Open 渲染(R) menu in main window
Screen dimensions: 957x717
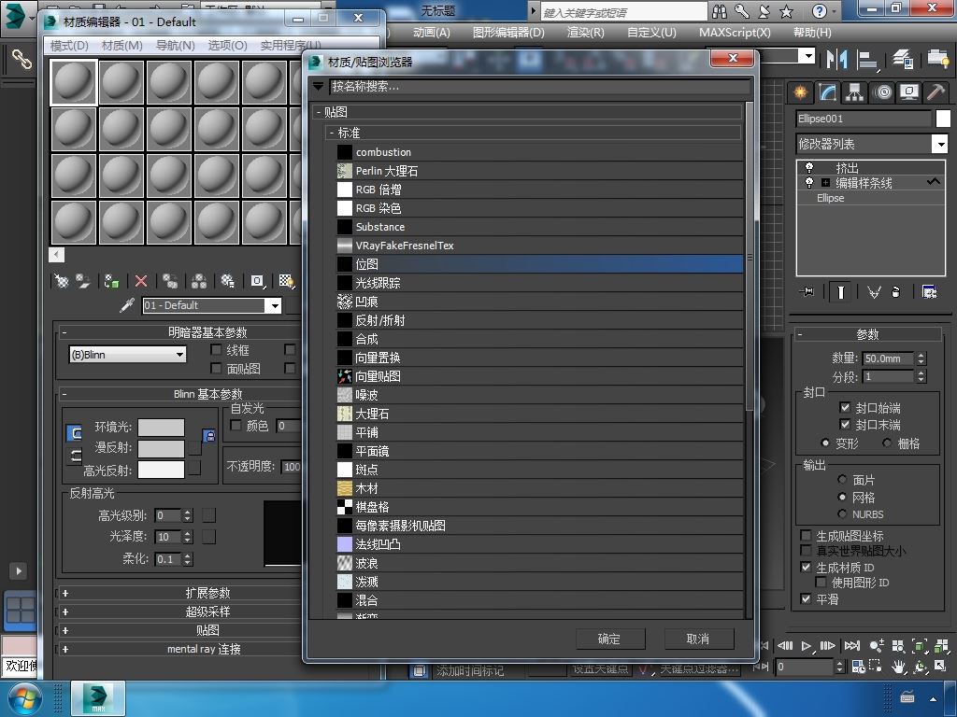(x=585, y=33)
